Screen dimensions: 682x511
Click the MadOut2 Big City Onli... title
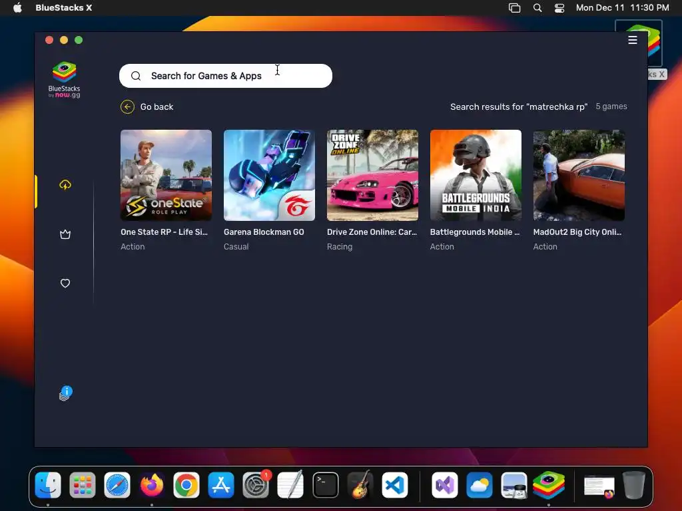(x=577, y=232)
